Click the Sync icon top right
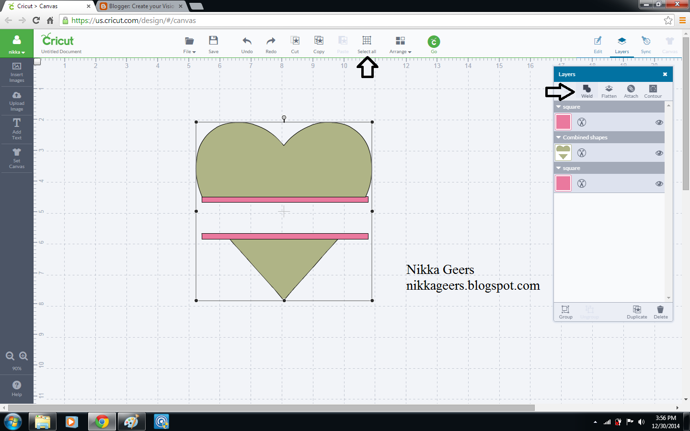Viewport: 690px width, 431px height. [646, 45]
